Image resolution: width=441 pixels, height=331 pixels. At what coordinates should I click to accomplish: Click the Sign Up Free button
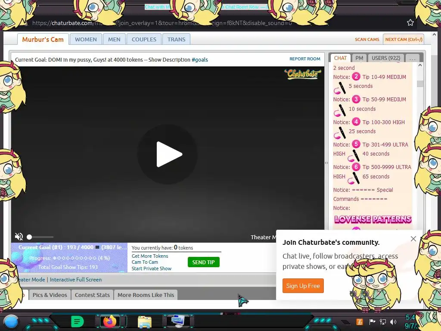(x=303, y=286)
